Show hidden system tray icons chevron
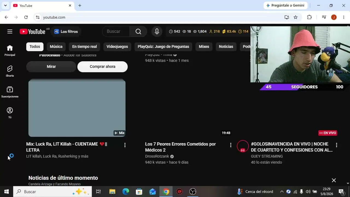The height and width of the screenshot is (197, 350). (282, 192)
